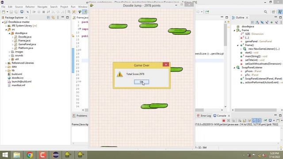Image resolution: width=283 pixels, height=159 pixels.
Task: Select manifest.mf file
Action: click(x=19, y=85)
